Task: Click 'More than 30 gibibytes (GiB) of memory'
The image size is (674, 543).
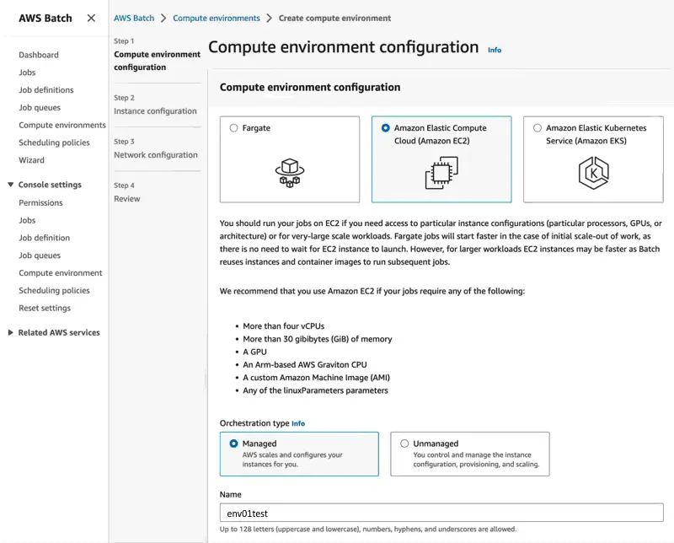Action: (318, 339)
